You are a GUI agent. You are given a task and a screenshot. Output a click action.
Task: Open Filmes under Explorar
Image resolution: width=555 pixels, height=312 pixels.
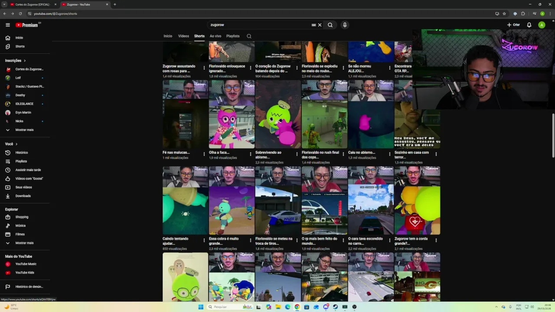click(20, 234)
